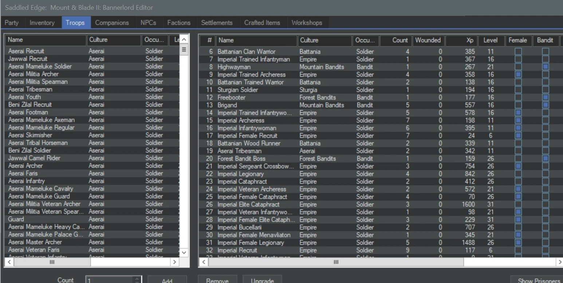Viewport: 563px width, 283px height.
Task: Select Jawwal Recruit in troop list
Action: (x=92, y=59)
